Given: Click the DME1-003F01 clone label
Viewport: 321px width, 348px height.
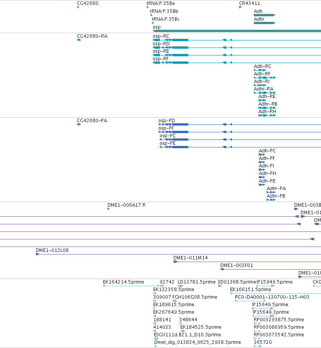Looking at the screenshot, I should coord(237,265).
